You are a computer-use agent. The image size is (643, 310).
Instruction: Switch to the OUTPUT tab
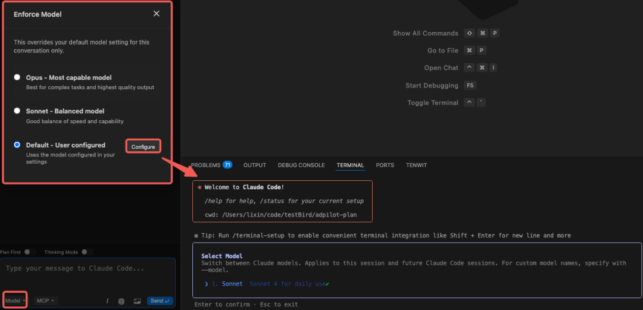(x=255, y=165)
